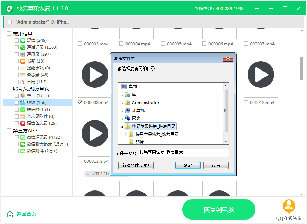Select the 桌面 desktop icon in dialog
Viewport: 307px width, 224px height.
[x=124, y=86]
